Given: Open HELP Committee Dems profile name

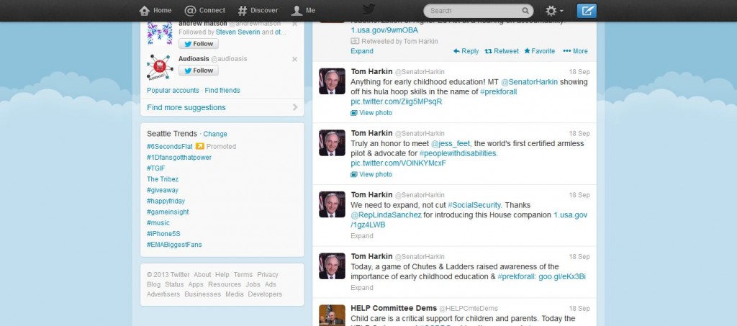Looking at the screenshot, I should (x=394, y=308).
